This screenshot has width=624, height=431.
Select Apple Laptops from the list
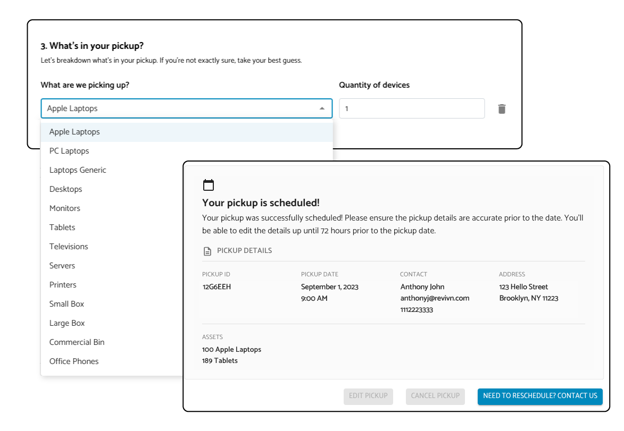point(74,132)
